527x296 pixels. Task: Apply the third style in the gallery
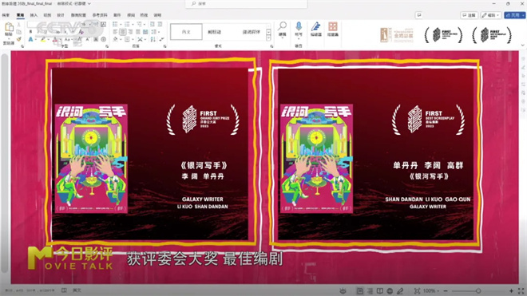coord(252,32)
